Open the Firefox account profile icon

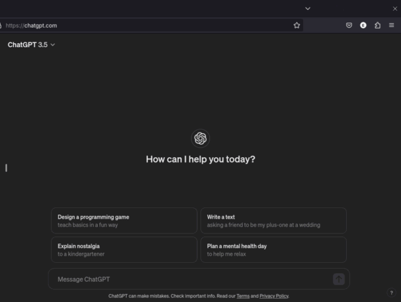click(363, 25)
